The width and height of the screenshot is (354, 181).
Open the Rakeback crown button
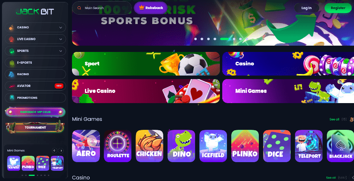pos(151,8)
